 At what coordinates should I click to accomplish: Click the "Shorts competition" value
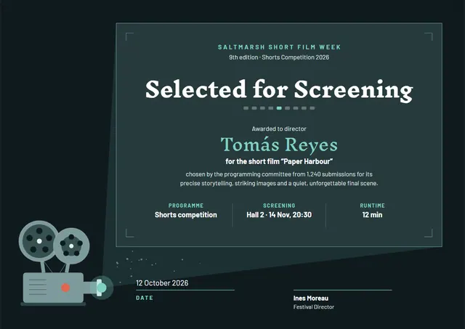tap(186, 215)
